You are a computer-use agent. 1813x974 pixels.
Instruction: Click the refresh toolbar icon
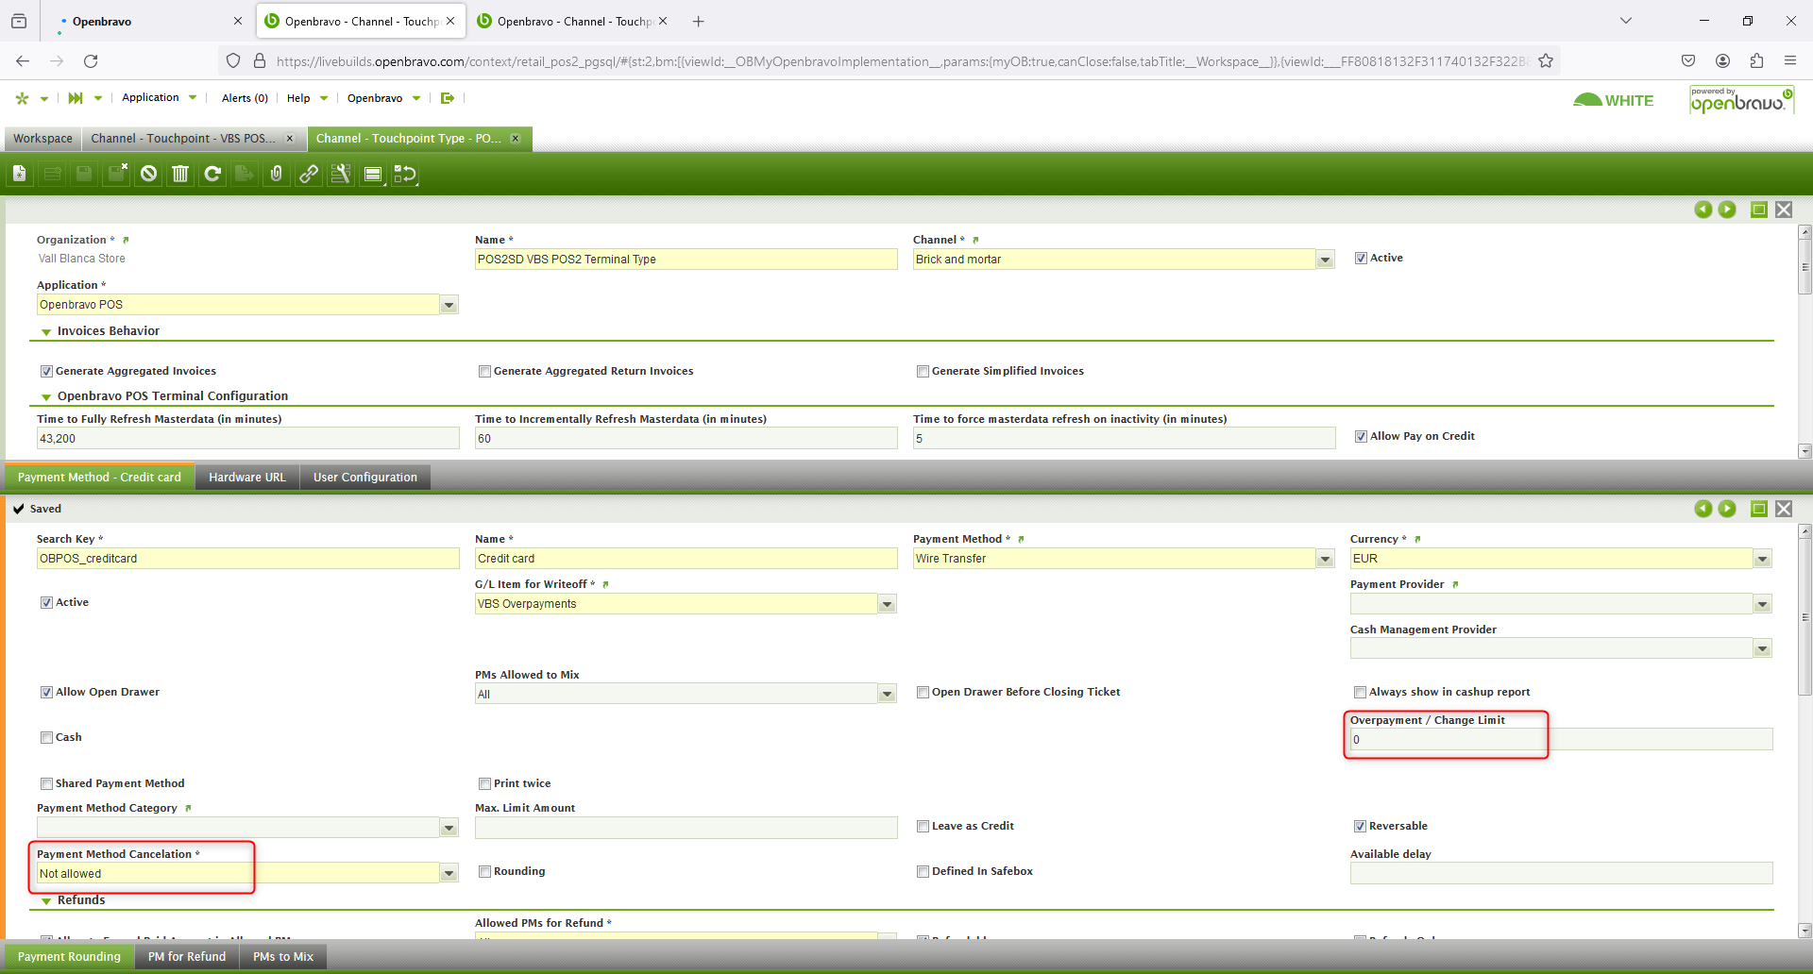click(x=212, y=174)
